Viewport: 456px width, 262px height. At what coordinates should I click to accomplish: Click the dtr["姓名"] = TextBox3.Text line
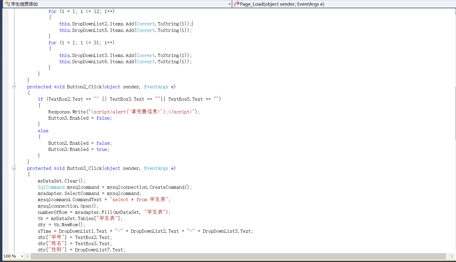[x=75, y=243]
